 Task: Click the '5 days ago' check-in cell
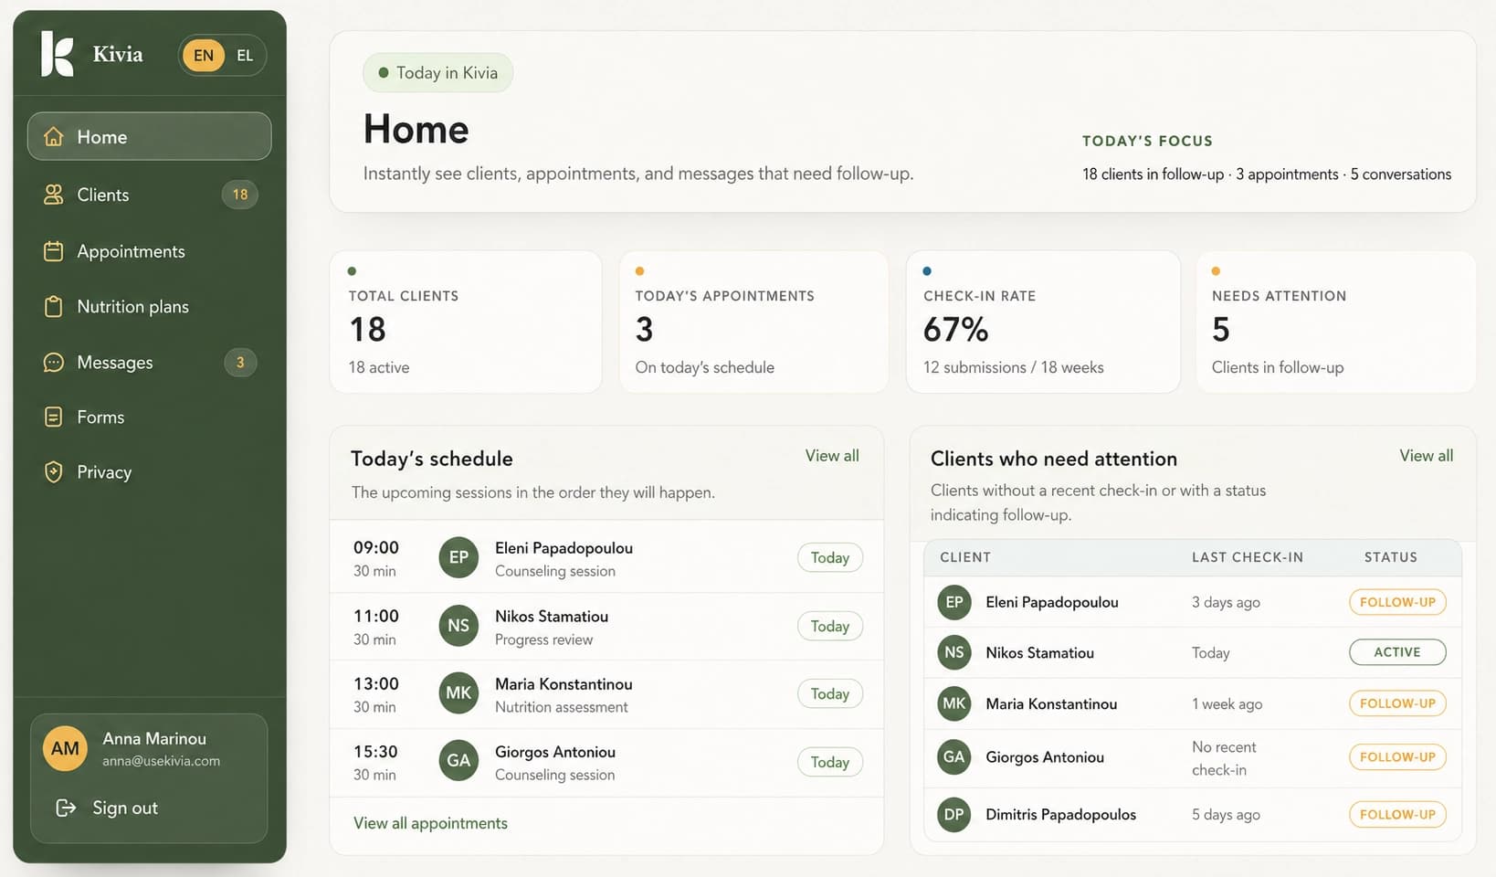point(1226,815)
